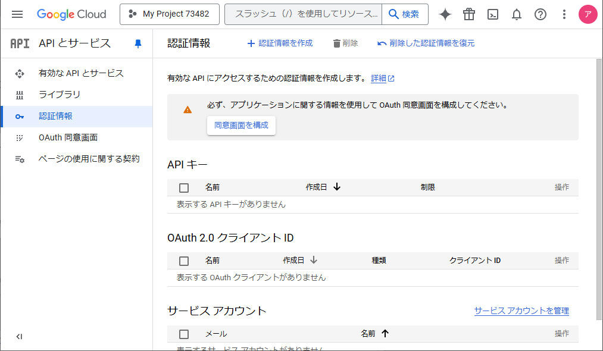Select all rows checkbox in サービス アカウント table
This screenshot has width=603, height=351.
(184, 334)
